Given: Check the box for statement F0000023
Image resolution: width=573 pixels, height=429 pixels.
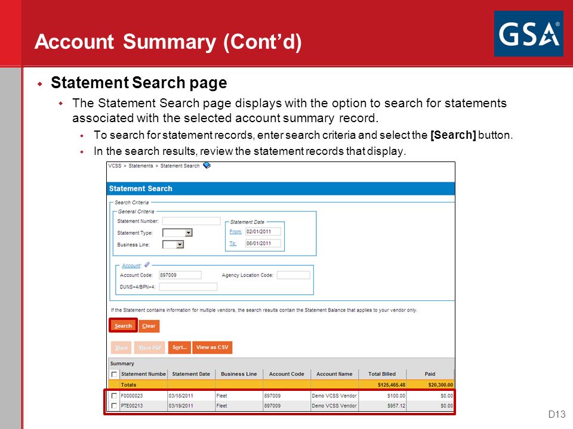Looking at the screenshot, I should point(115,396).
